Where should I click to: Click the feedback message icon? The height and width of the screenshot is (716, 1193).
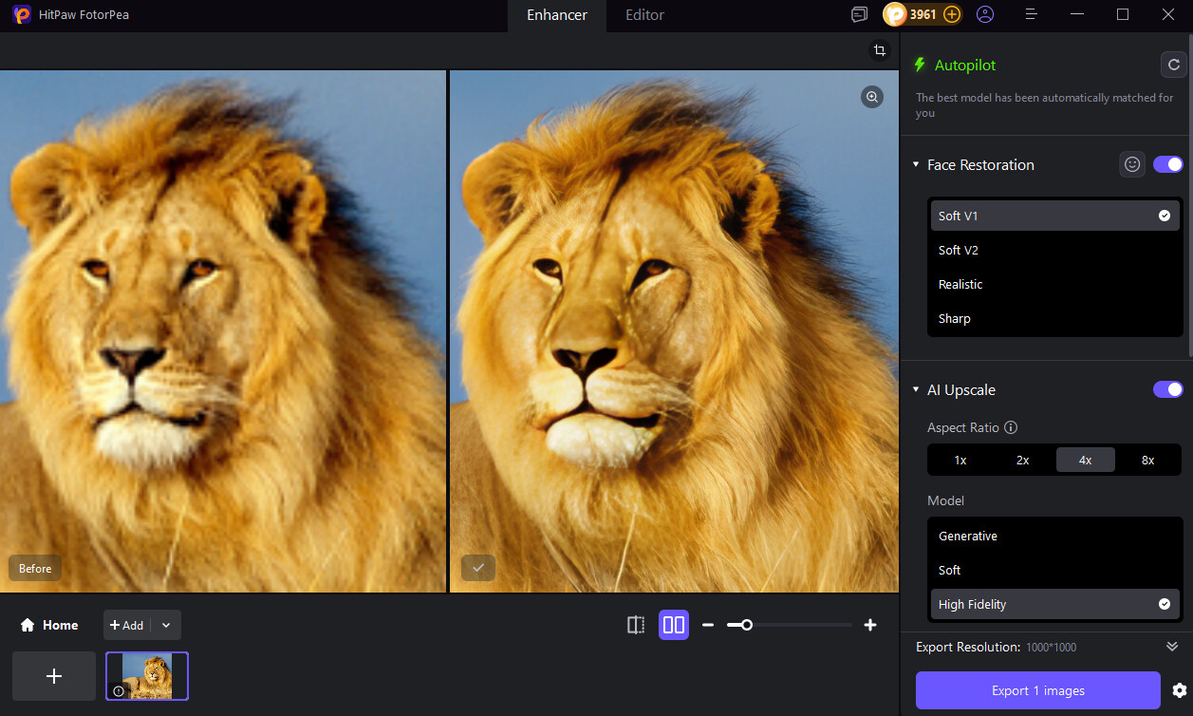(x=859, y=14)
